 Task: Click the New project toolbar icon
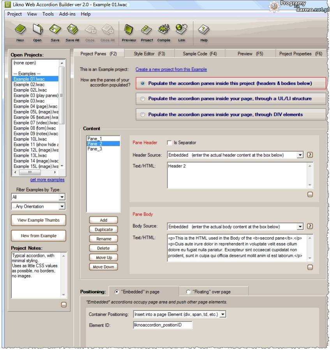(x=20, y=30)
